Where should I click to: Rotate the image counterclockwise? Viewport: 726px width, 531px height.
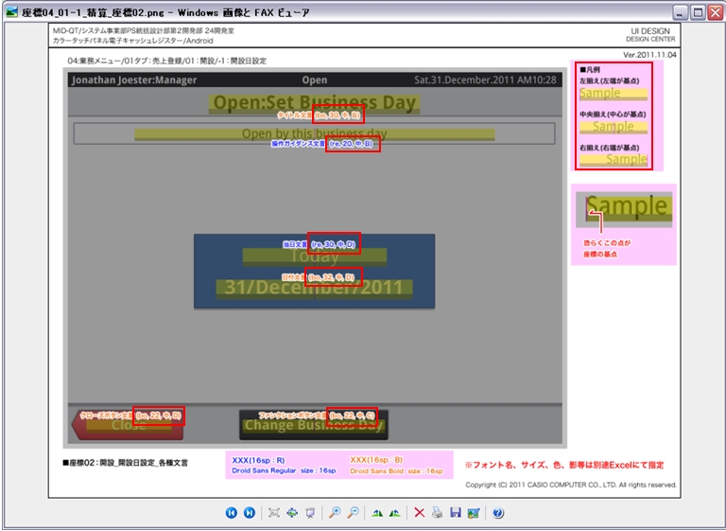(396, 513)
